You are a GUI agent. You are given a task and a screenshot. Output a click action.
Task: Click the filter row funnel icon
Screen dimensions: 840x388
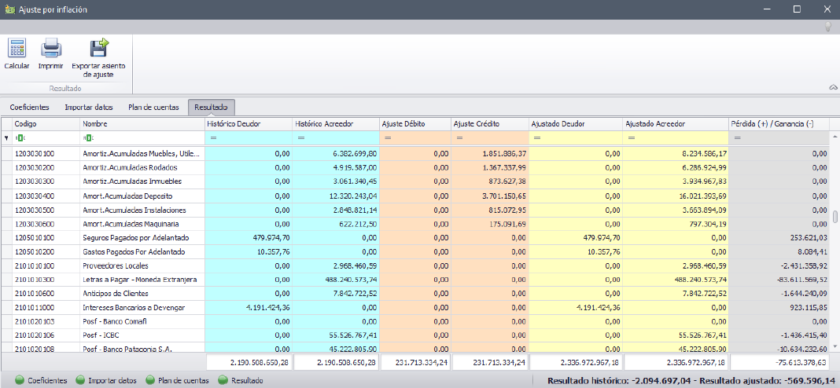tap(7, 138)
